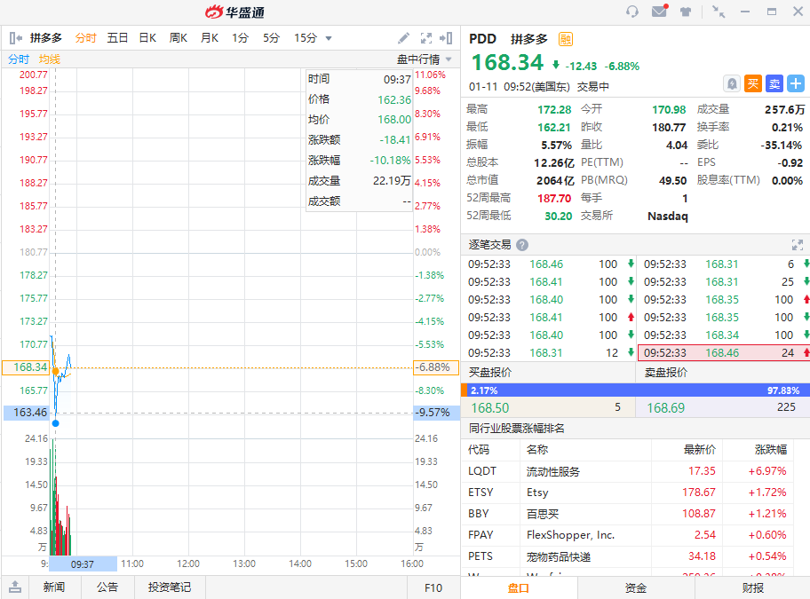Switch to the 资金 tab
The width and height of the screenshot is (810, 599).
635,587
